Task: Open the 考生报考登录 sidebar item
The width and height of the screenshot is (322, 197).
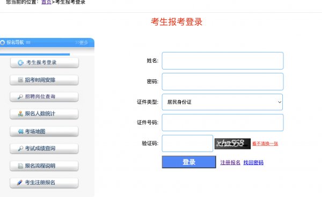Action: 45,63
